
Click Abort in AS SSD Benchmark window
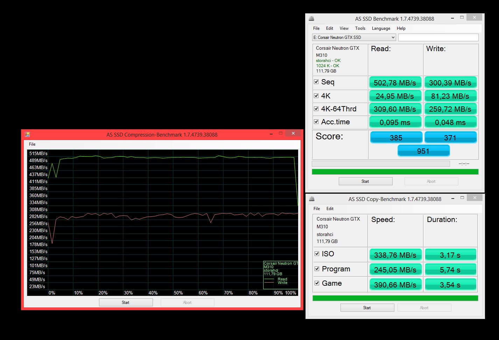431,181
